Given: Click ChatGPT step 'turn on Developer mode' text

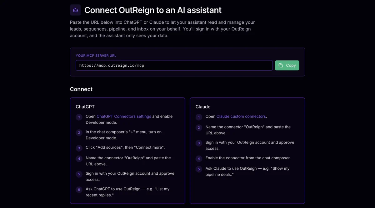Looking at the screenshot, I should [x=123, y=135].
